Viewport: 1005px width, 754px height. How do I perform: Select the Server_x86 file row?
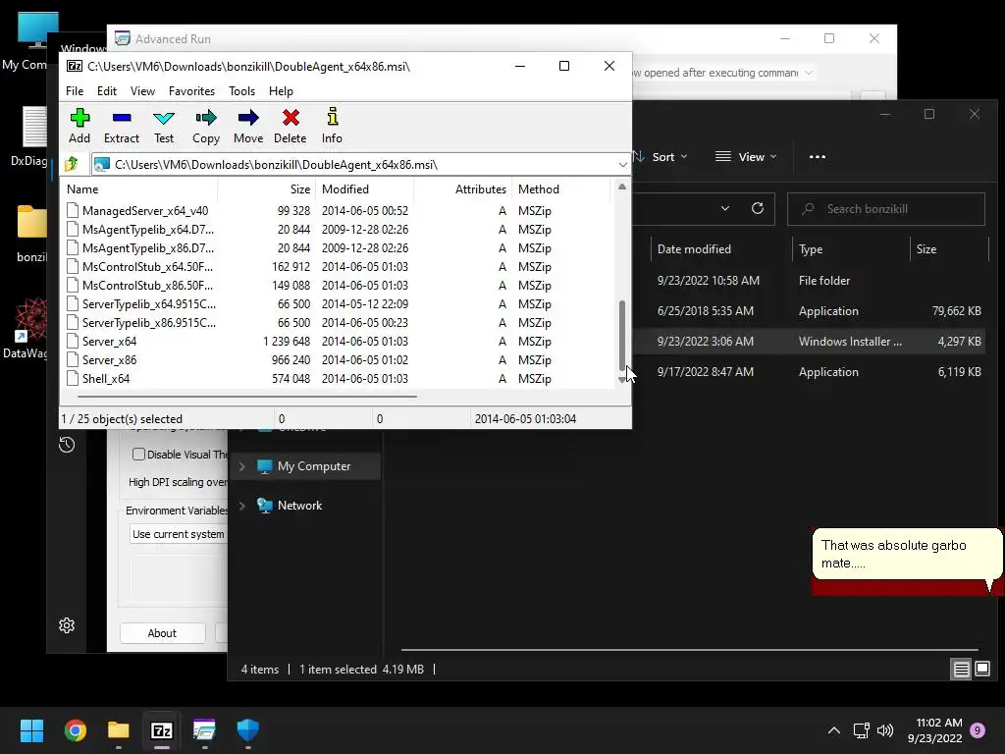[338, 359]
